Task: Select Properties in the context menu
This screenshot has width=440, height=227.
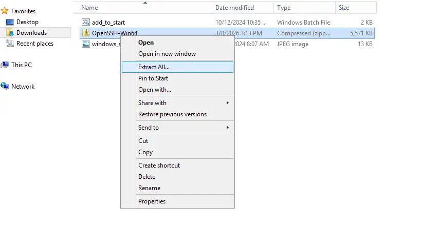Action: coord(152,201)
